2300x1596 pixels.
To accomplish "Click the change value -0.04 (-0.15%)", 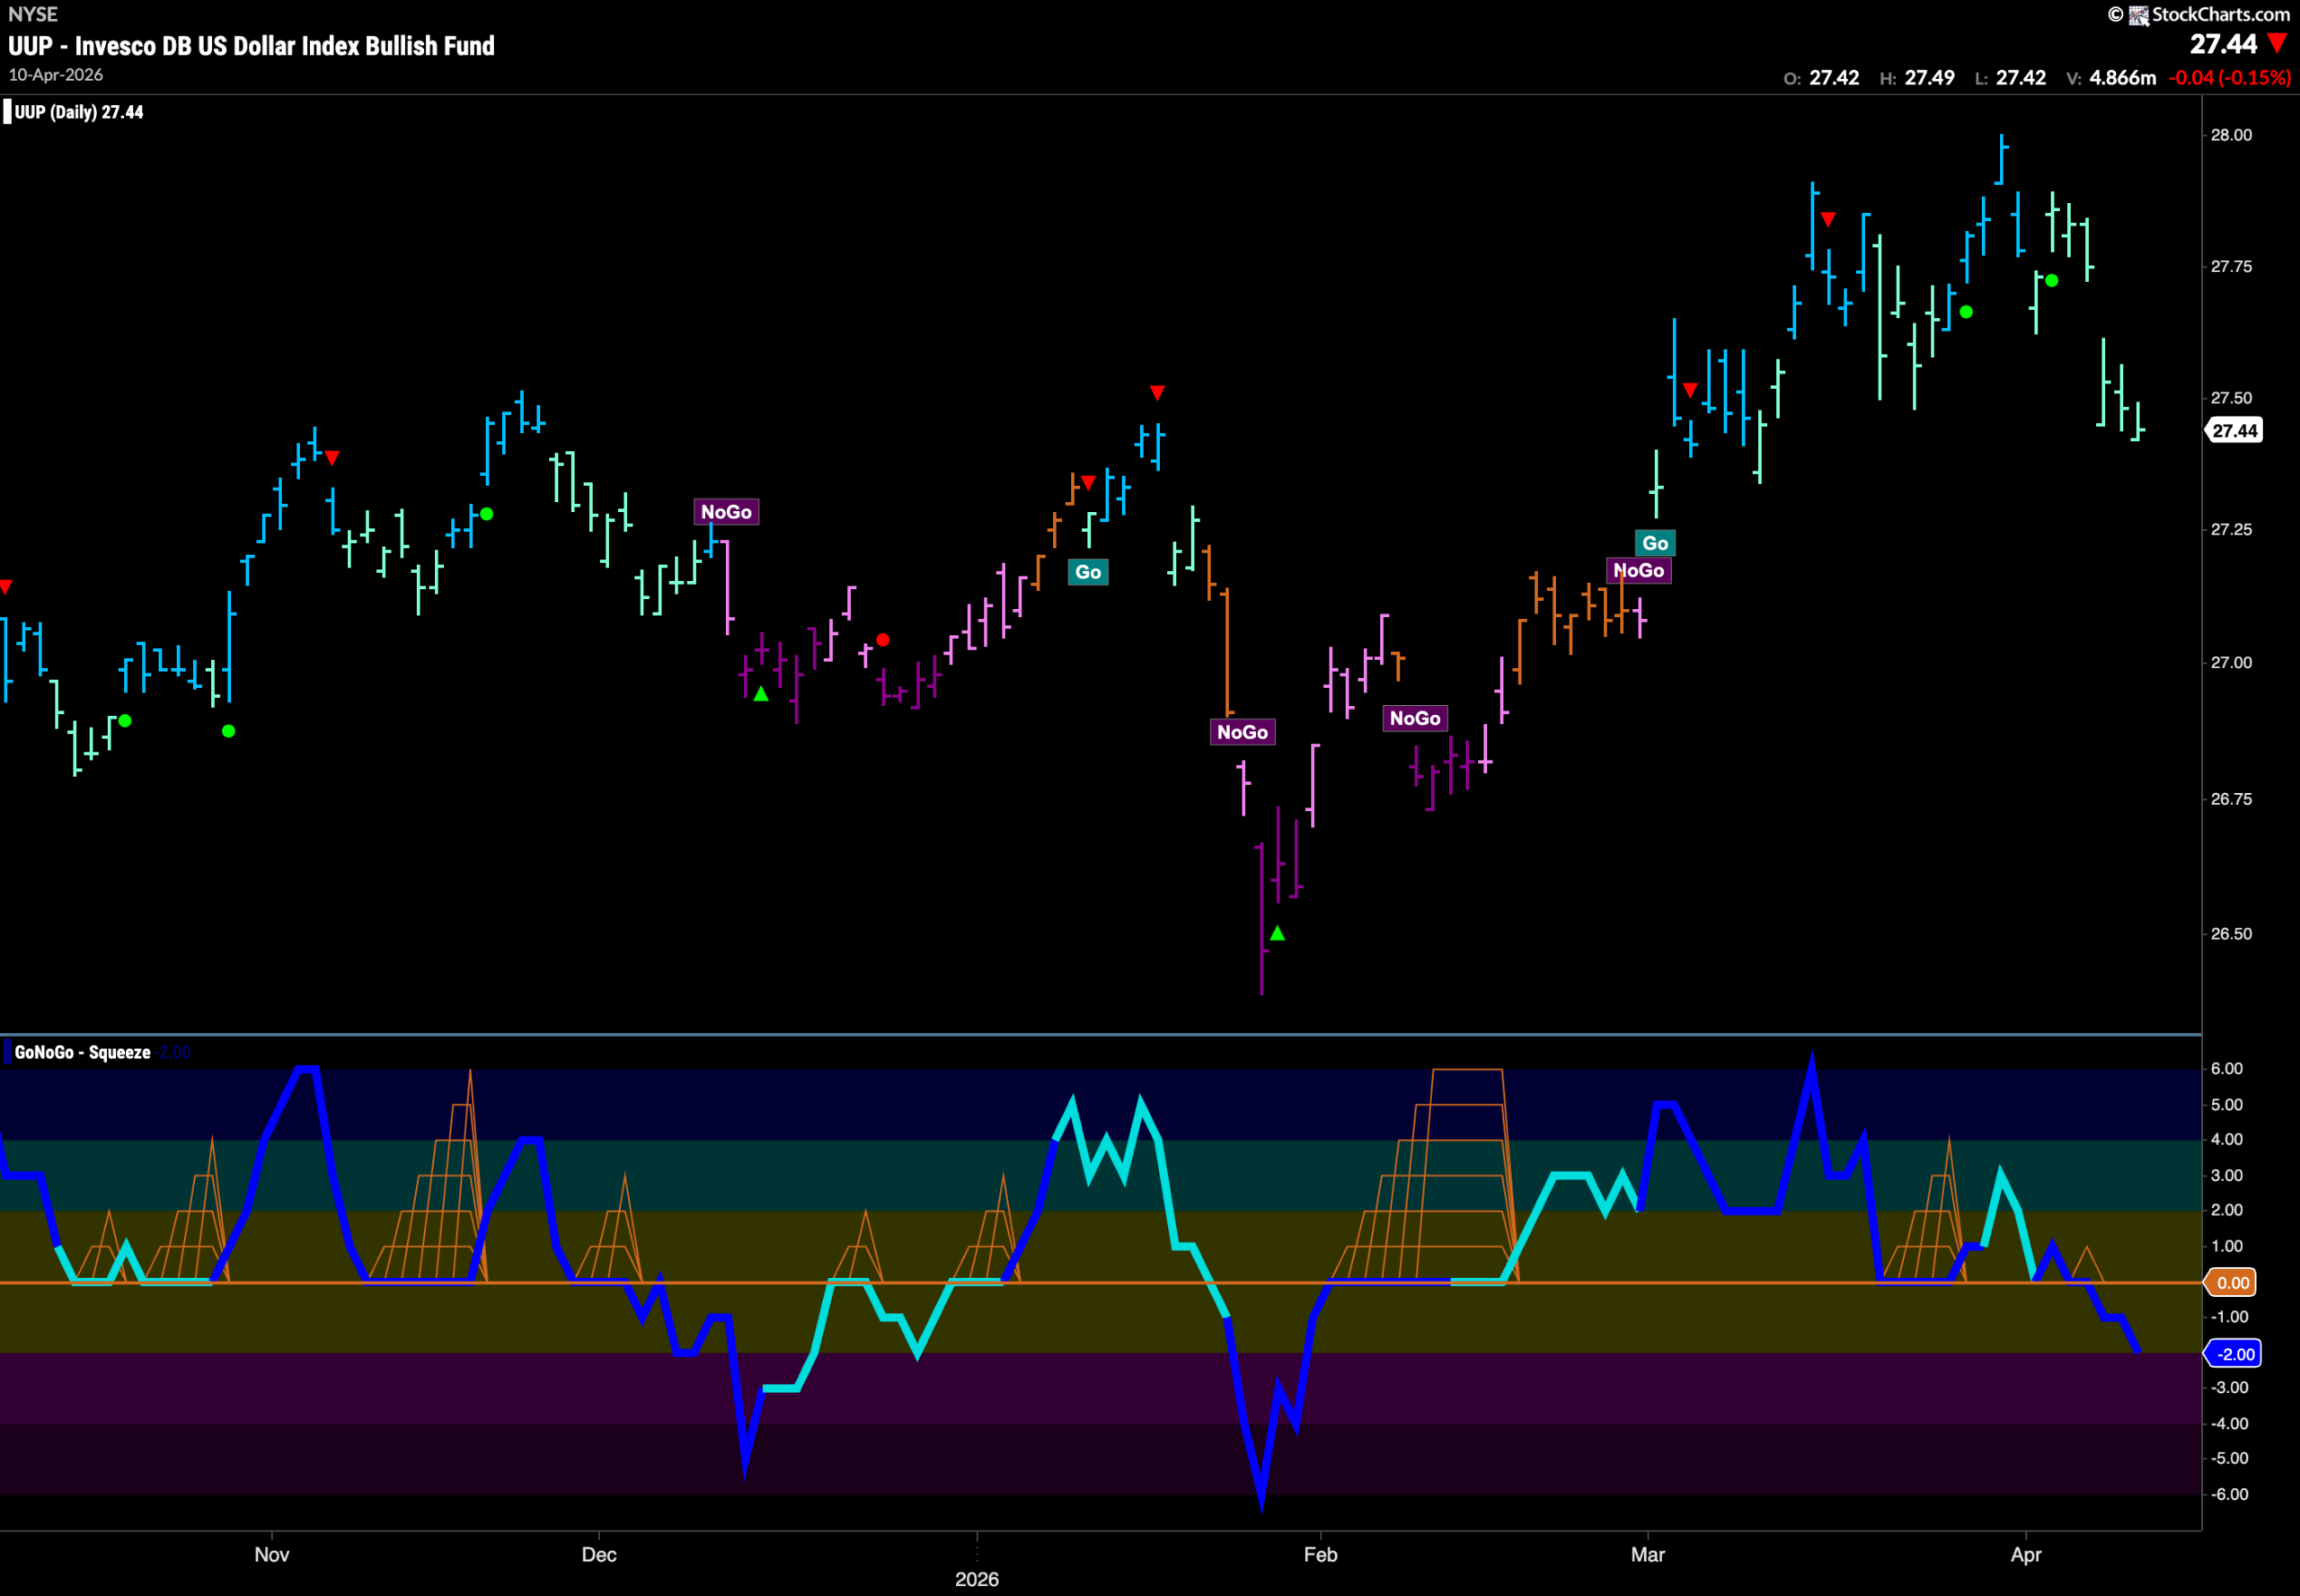I will tap(2229, 78).
